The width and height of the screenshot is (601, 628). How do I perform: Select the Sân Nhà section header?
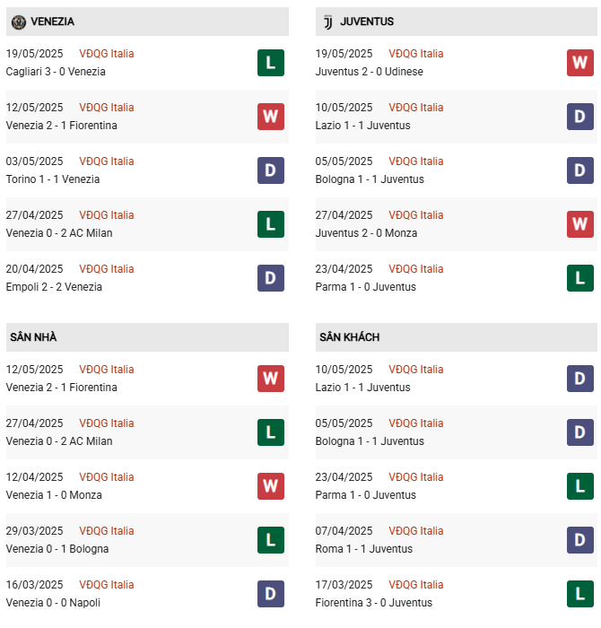(x=34, y=337)
